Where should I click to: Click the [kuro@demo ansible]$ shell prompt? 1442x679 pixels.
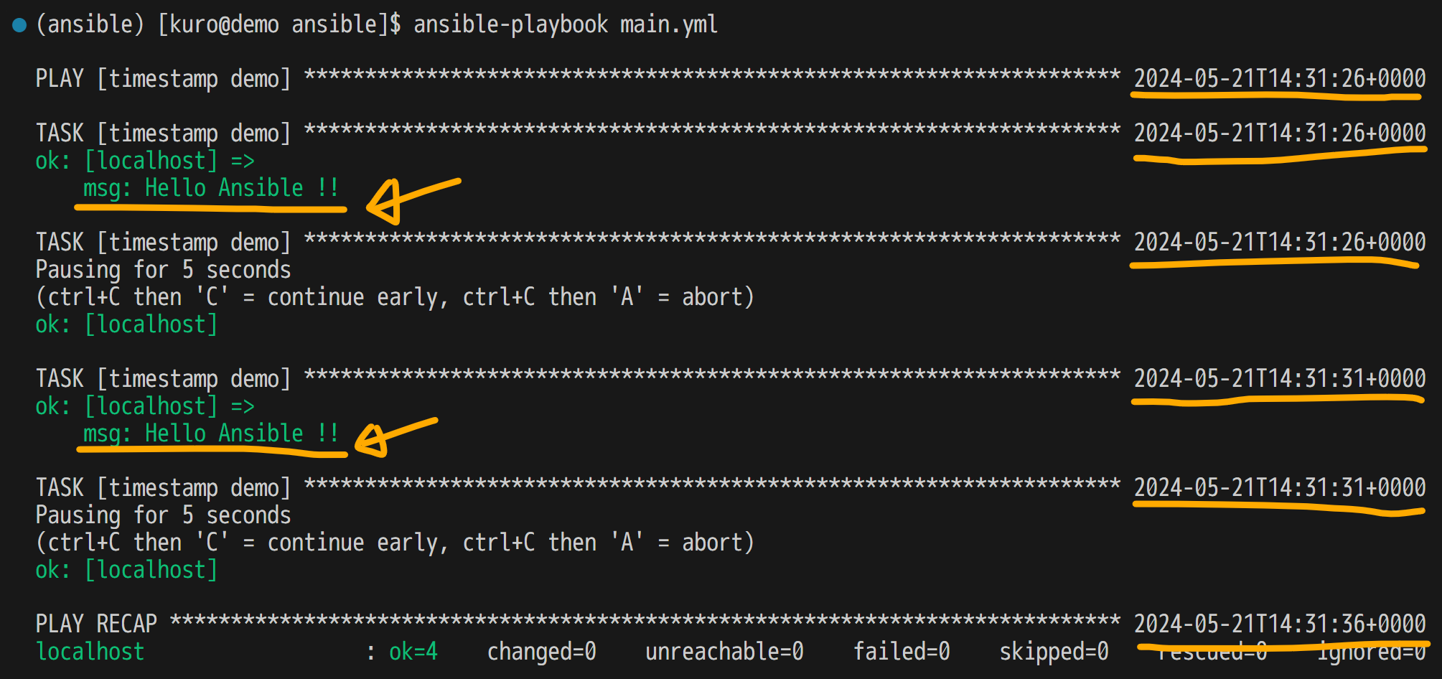279,25
